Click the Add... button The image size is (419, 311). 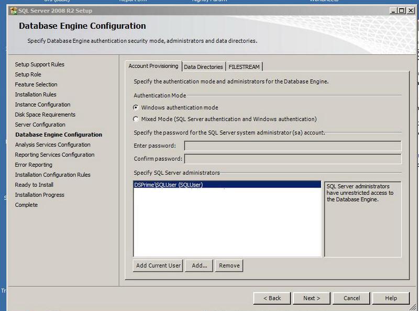199,265
